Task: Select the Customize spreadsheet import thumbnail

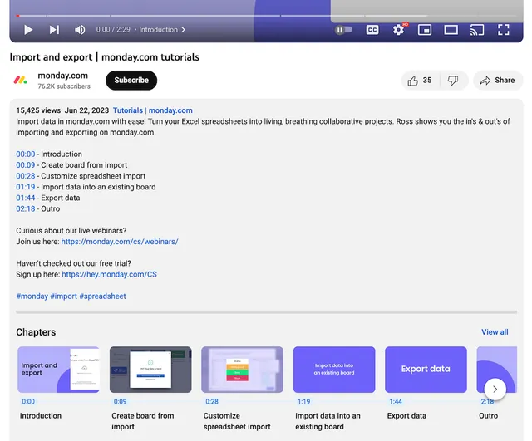Action: (x=242, y=370)
